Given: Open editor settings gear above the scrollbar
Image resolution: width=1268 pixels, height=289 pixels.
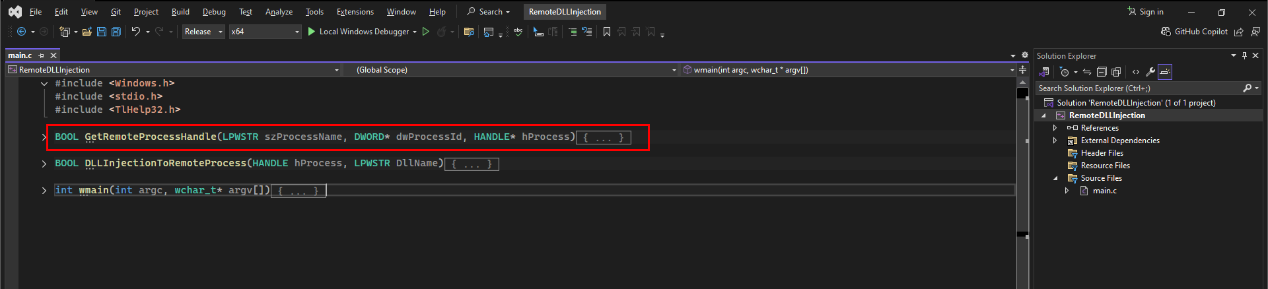Looking at the screenshot, I should point(1025,55).
